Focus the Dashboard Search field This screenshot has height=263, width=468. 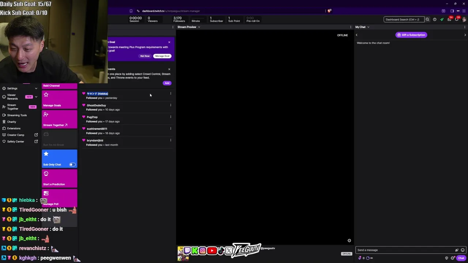(x=404, y=19)
